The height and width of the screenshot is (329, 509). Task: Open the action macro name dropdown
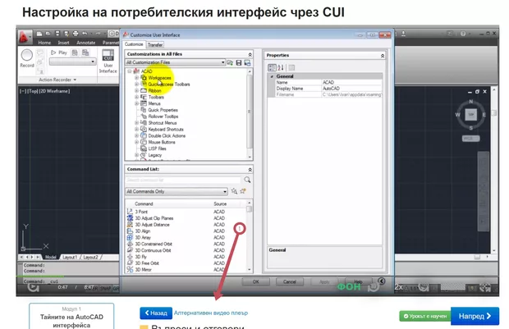(73, 62)
